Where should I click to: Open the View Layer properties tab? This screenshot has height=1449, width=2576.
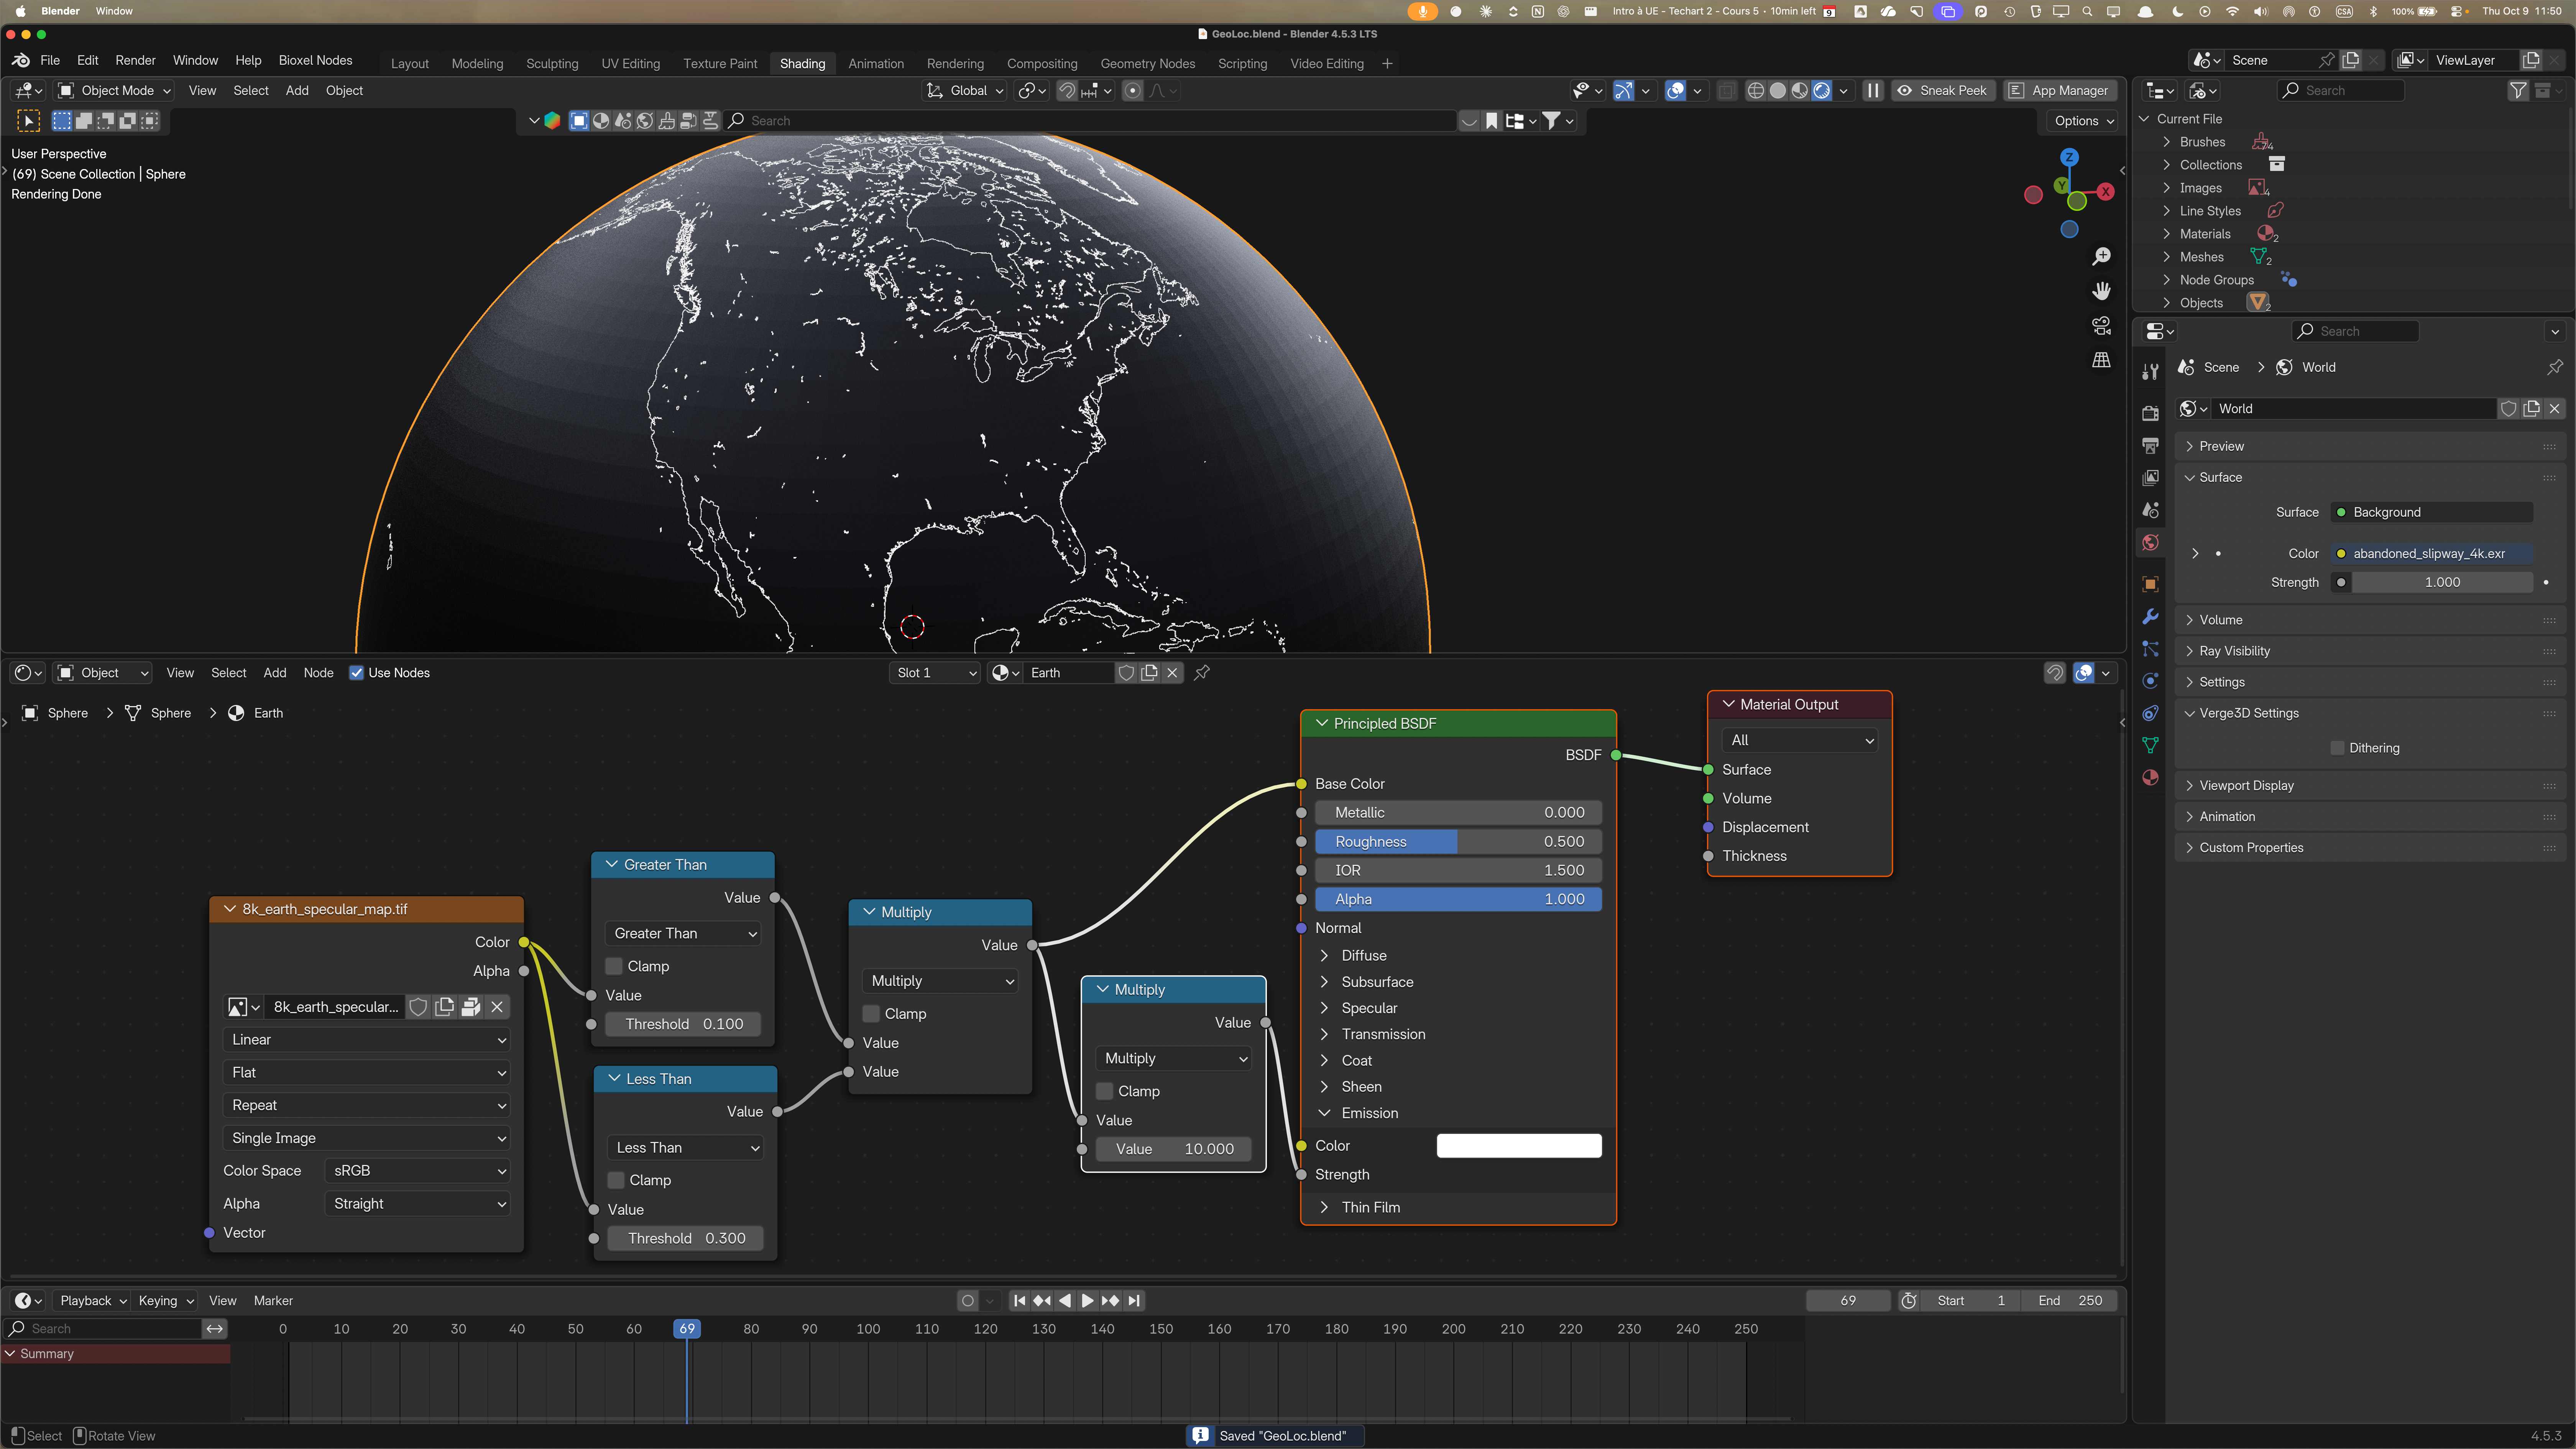click(x=2150, y=478)
